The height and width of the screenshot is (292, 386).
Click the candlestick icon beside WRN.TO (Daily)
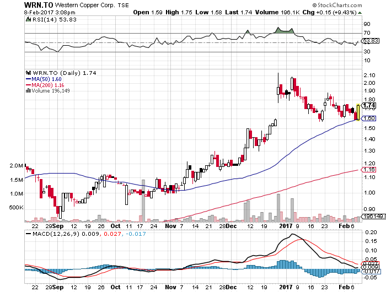[x=28, y=73]
